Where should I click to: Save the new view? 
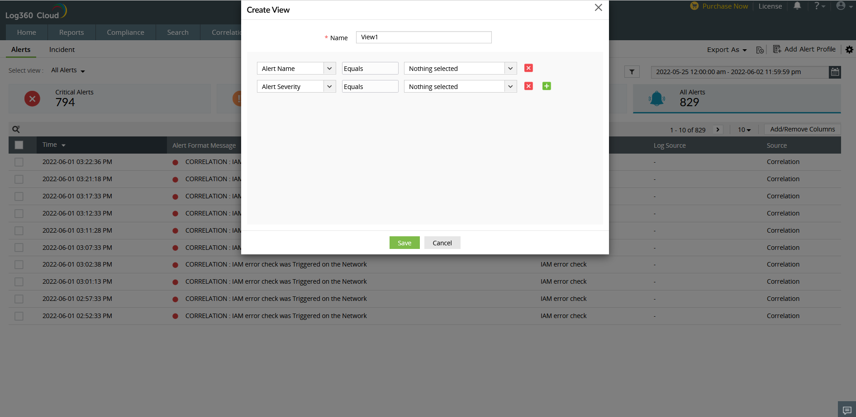click(x=404, y=243)
